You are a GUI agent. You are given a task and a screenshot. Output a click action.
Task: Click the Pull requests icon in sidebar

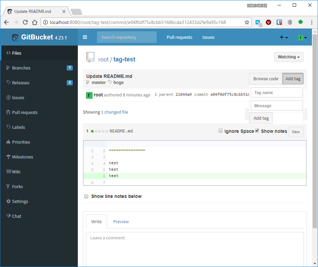coord(8,112)
